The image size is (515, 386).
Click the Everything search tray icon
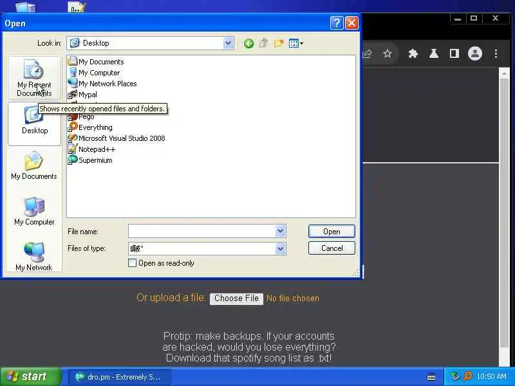coord(467,376)
